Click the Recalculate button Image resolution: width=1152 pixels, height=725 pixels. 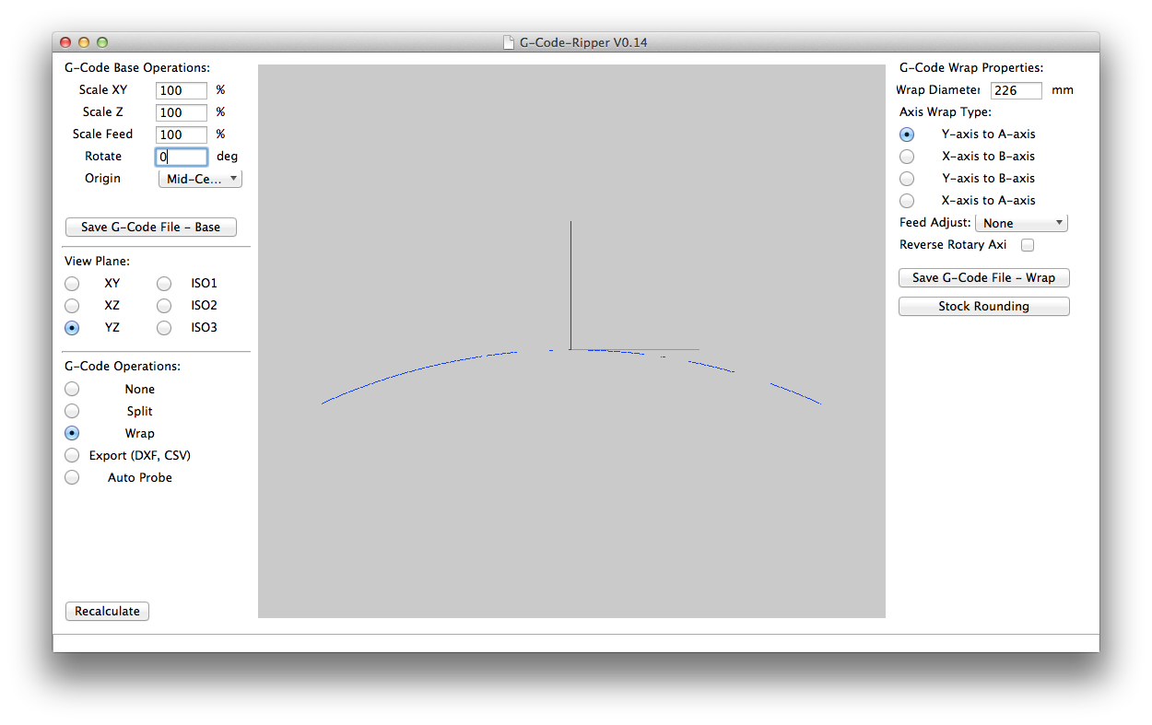click(x=107, y=611)
